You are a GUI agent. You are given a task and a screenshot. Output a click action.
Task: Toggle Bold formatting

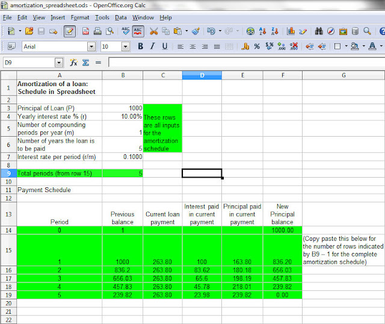(x=140, y=46)
